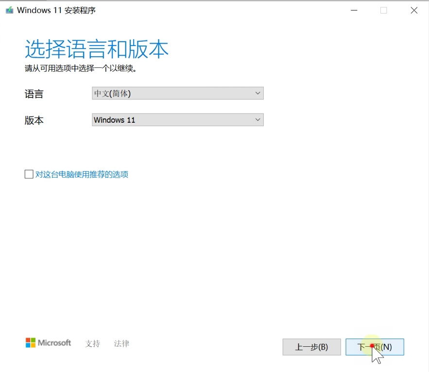Click the Windows 11 setup title bar icon
429x372 pixels.
9,11
